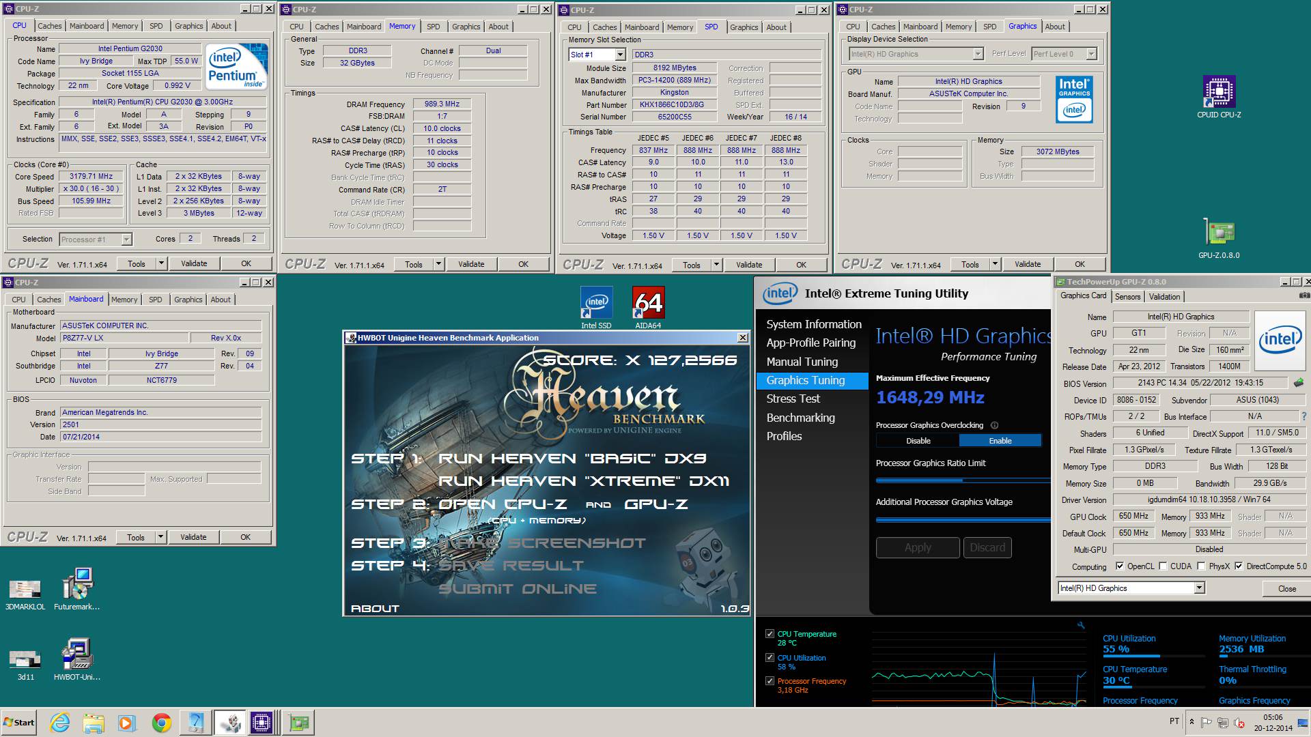Expand Tools arrow in Memory tab window
This screenshot has height=737, width=1311.
(x=438, y=264)
